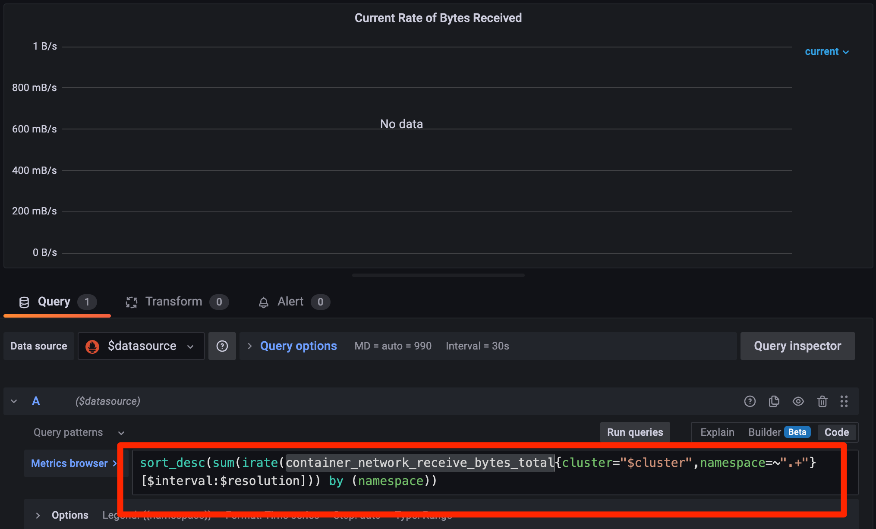Switch to the Alert tab
876x529 pixels.
click(290, 302)
